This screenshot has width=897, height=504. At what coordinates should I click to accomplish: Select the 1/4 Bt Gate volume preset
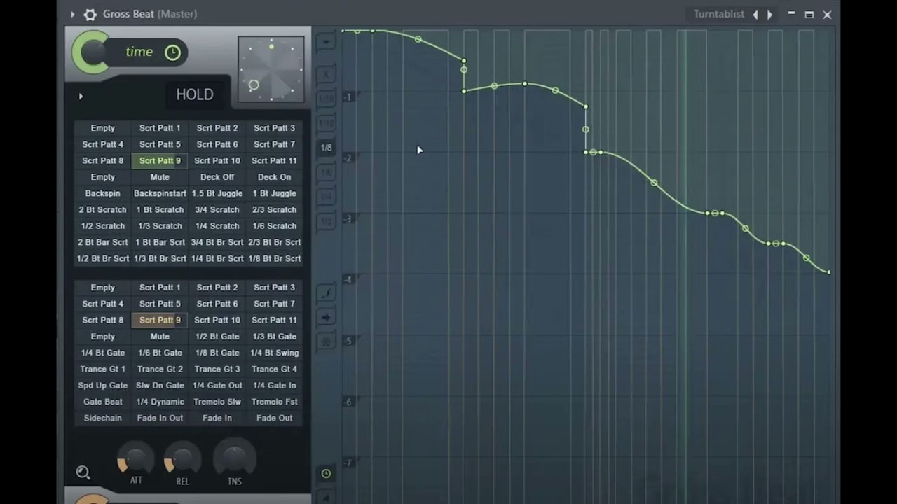click(103, 353)
